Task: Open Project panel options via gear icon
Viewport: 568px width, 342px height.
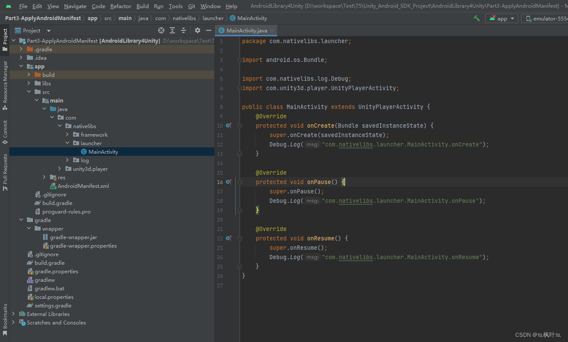Action: (x=197, y=30)
